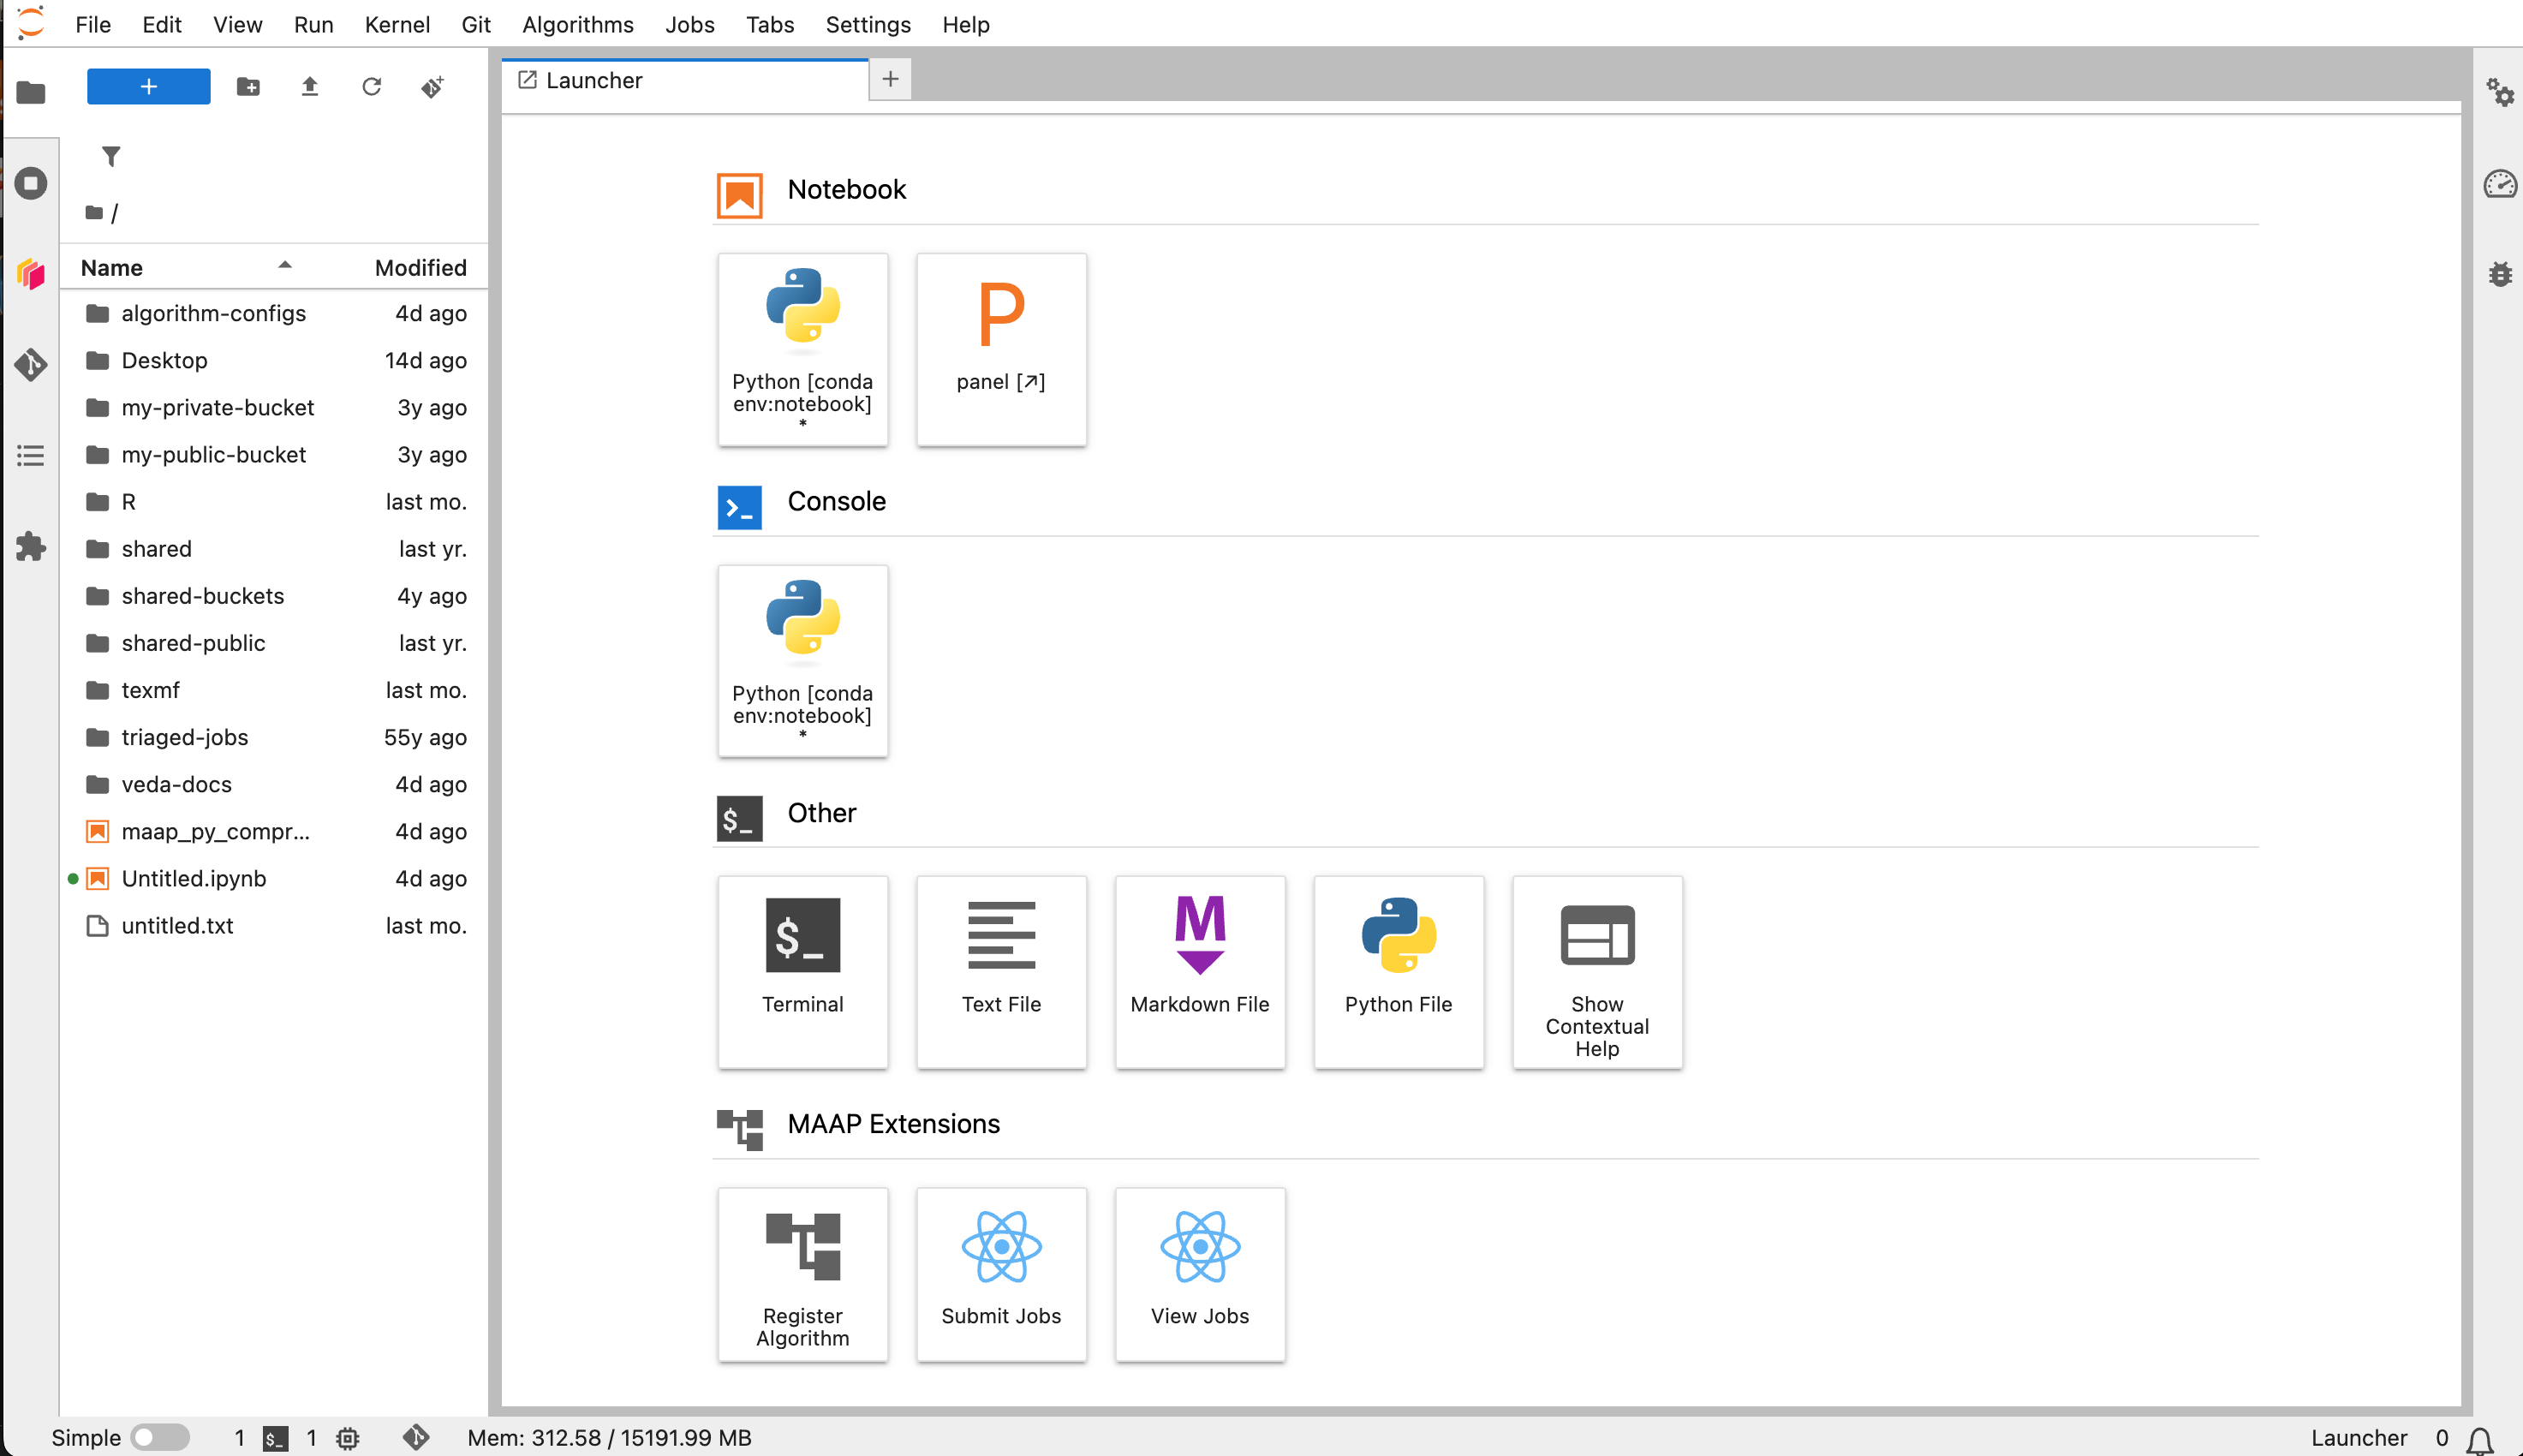Click the Git status bar icon
This screenshot has height=1456, width=2523.
416,1438
